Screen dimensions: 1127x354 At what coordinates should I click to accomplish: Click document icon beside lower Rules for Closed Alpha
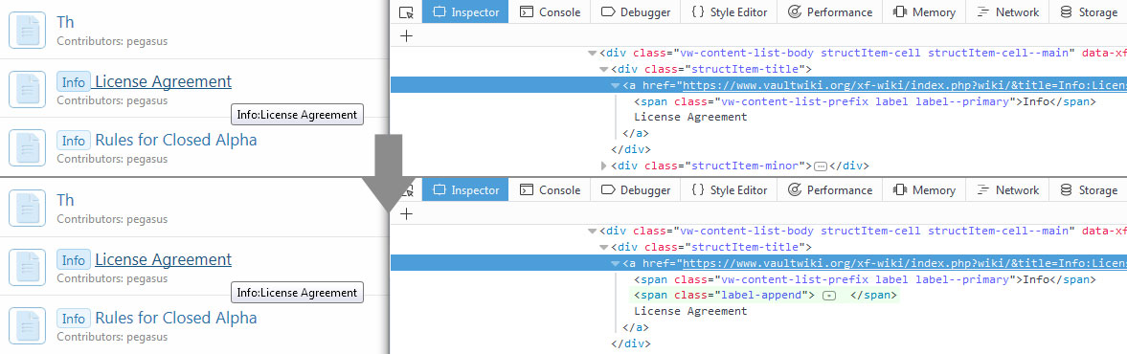28,325
